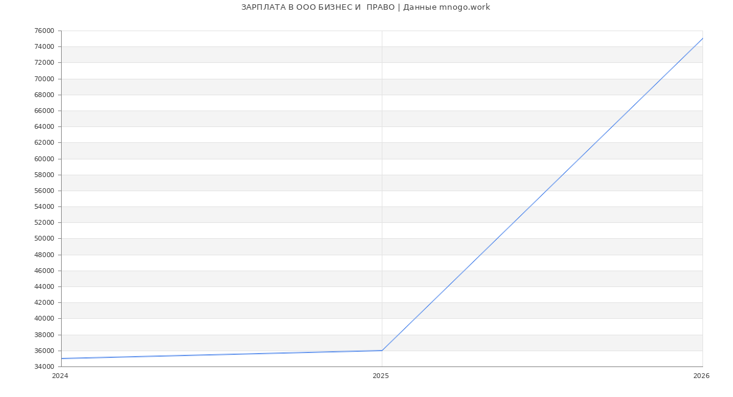Click the 42000 y-axis label
Image resolution: width=733 pixels, height=397 pixels.
click(44, 303)
